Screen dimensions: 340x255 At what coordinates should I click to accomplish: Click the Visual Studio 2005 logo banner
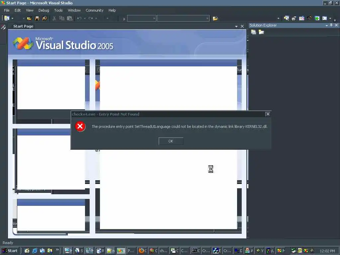tap(63, 43)
